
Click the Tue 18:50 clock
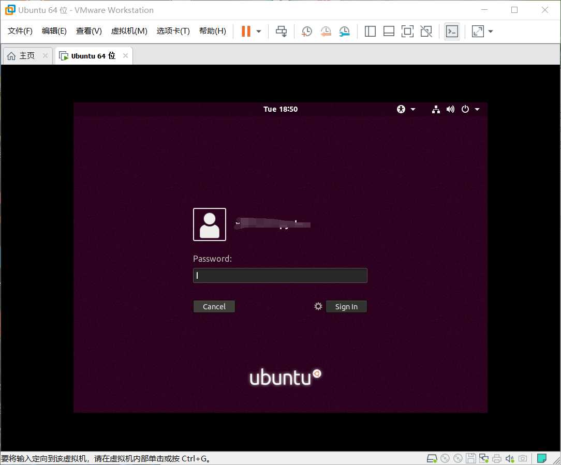[x=280, y=109]
